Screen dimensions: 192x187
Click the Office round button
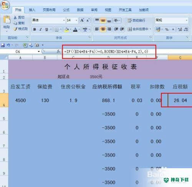tap(5, 5)
